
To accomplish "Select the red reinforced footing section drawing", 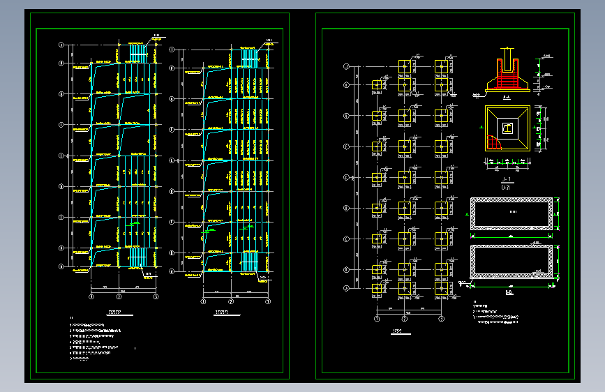I will [507, 70].
